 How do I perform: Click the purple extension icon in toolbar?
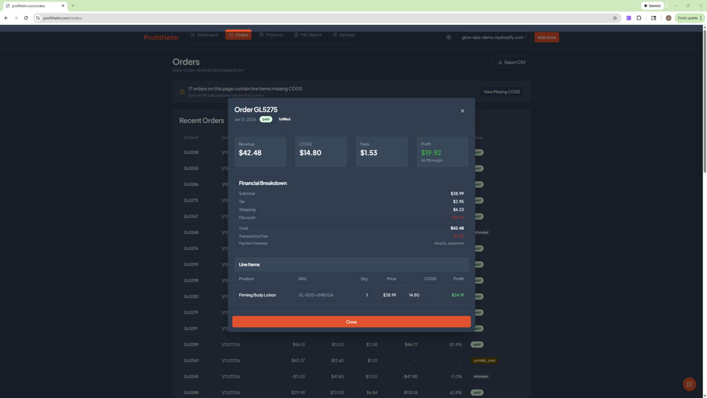point(629,18)
